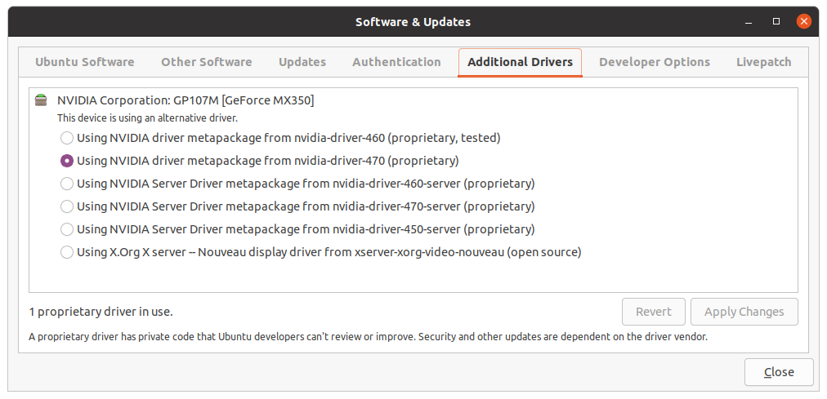Switch to the Other Software tab

[206, 62]
